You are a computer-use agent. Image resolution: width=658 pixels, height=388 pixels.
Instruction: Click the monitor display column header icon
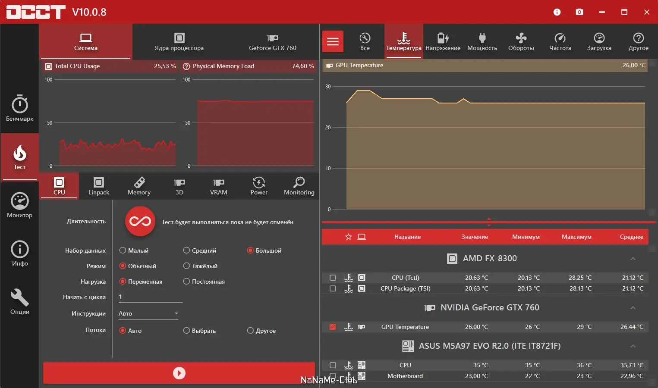362,237
